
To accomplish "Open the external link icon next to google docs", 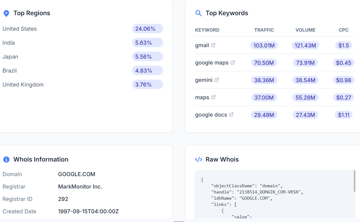I will (x=231, y=114).
